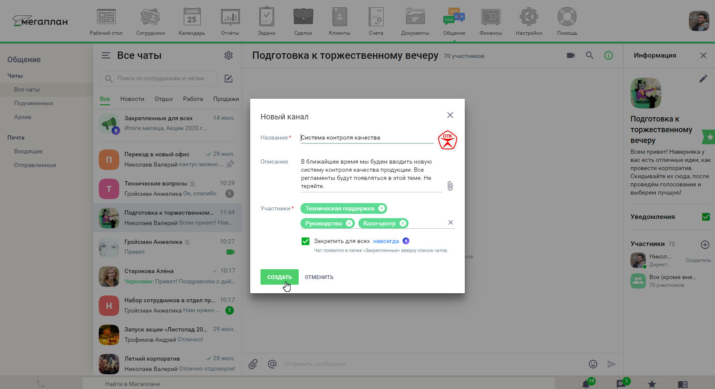Click the СОЗДАТЬ button

pyautogui.click(x=279, y=277)
